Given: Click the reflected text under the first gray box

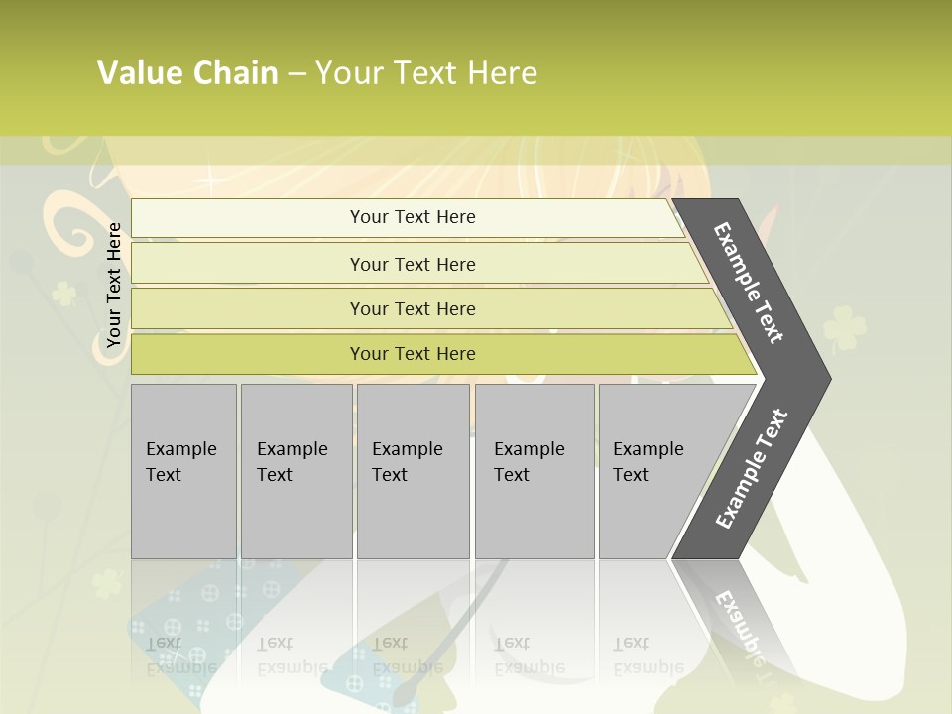Looking at the screenshot, I should (180, 654).
